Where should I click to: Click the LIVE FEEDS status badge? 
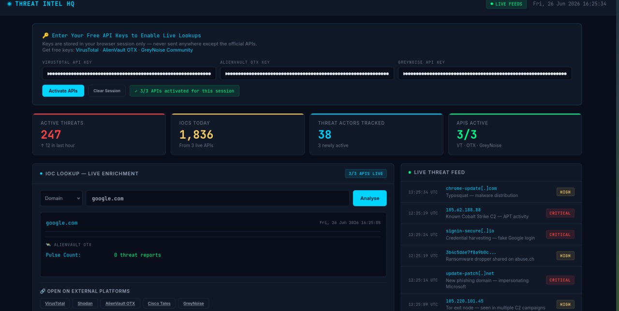tap(506, 4)
